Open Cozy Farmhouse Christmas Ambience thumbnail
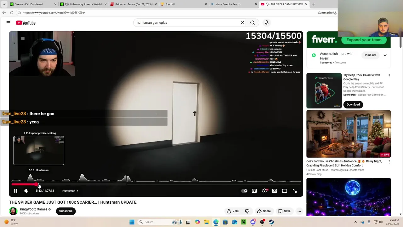 tap(349, 134)
